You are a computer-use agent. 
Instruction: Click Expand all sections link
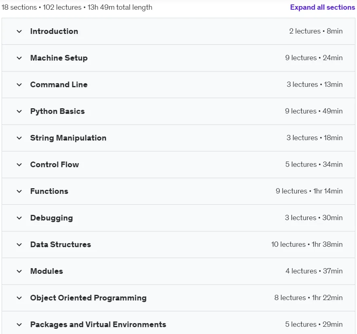pyautogui.click(x=322, y=7)
